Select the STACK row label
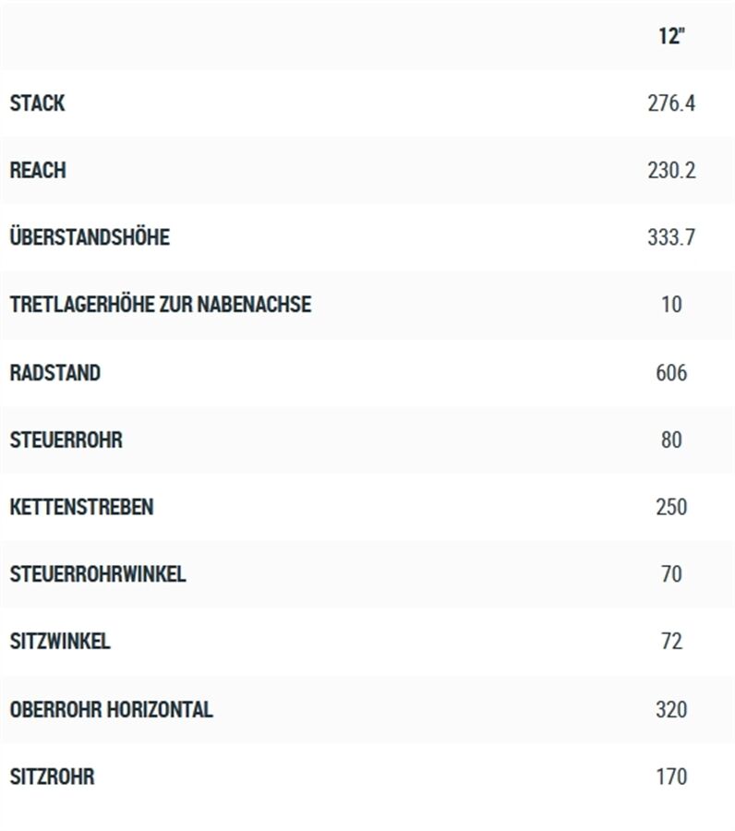The width and height of the screenshot is (735, 831). click(x=38, y=103)
